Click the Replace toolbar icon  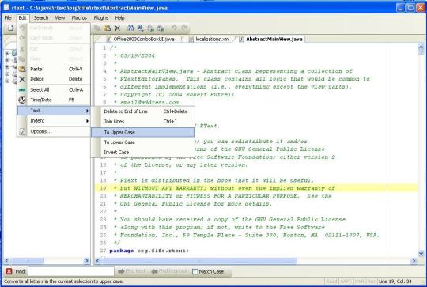coord(150,28)
